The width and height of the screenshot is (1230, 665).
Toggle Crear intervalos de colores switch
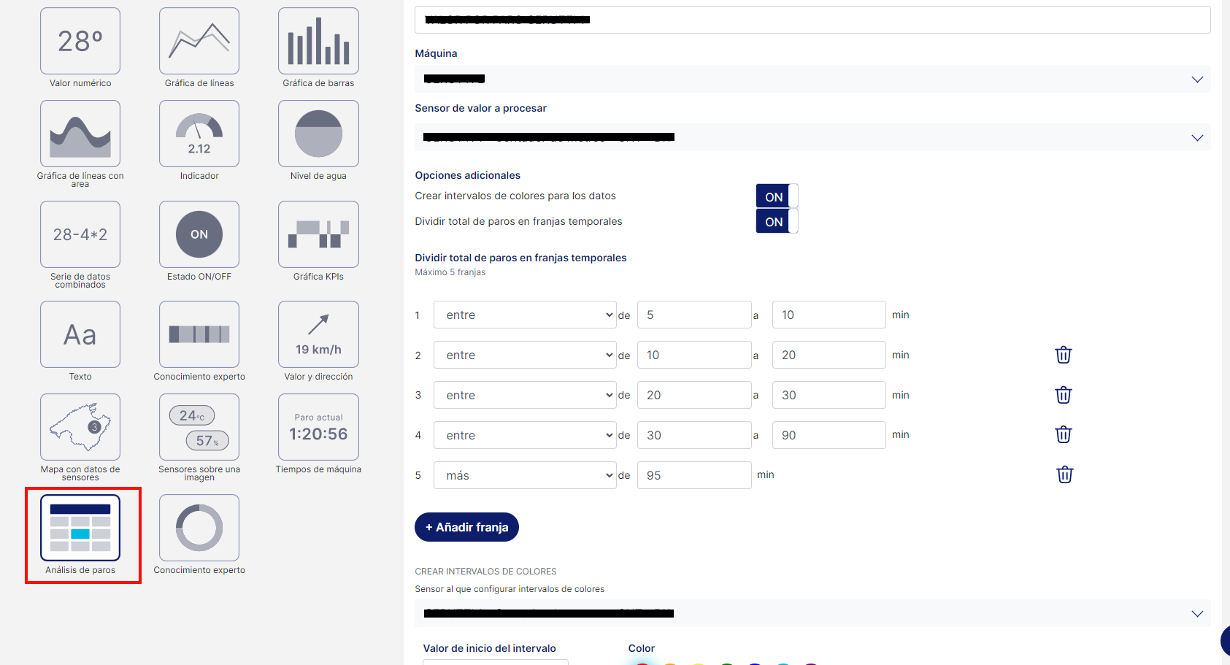pos(777,196)
